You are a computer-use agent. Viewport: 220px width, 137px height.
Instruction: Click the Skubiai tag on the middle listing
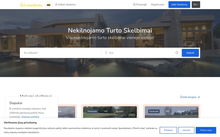[x=119, y=111]
